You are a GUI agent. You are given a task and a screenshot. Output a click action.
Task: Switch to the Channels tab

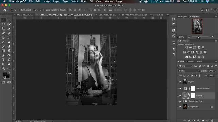190,62
